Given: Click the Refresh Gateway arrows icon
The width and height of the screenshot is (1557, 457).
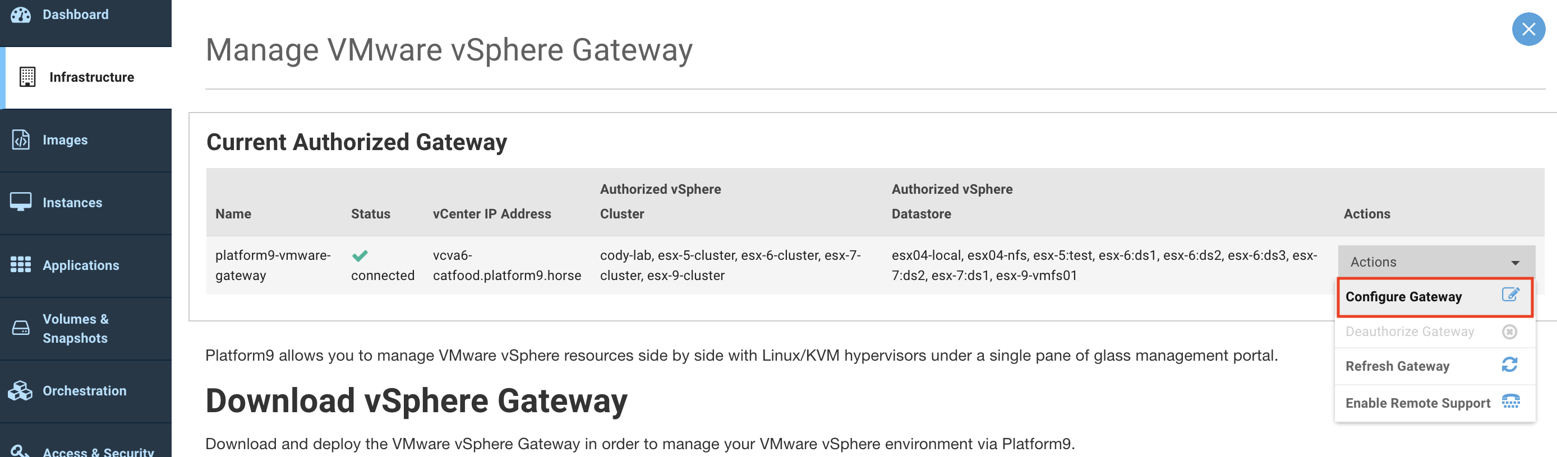Looking at the screenshot, I should (1509, 365).
